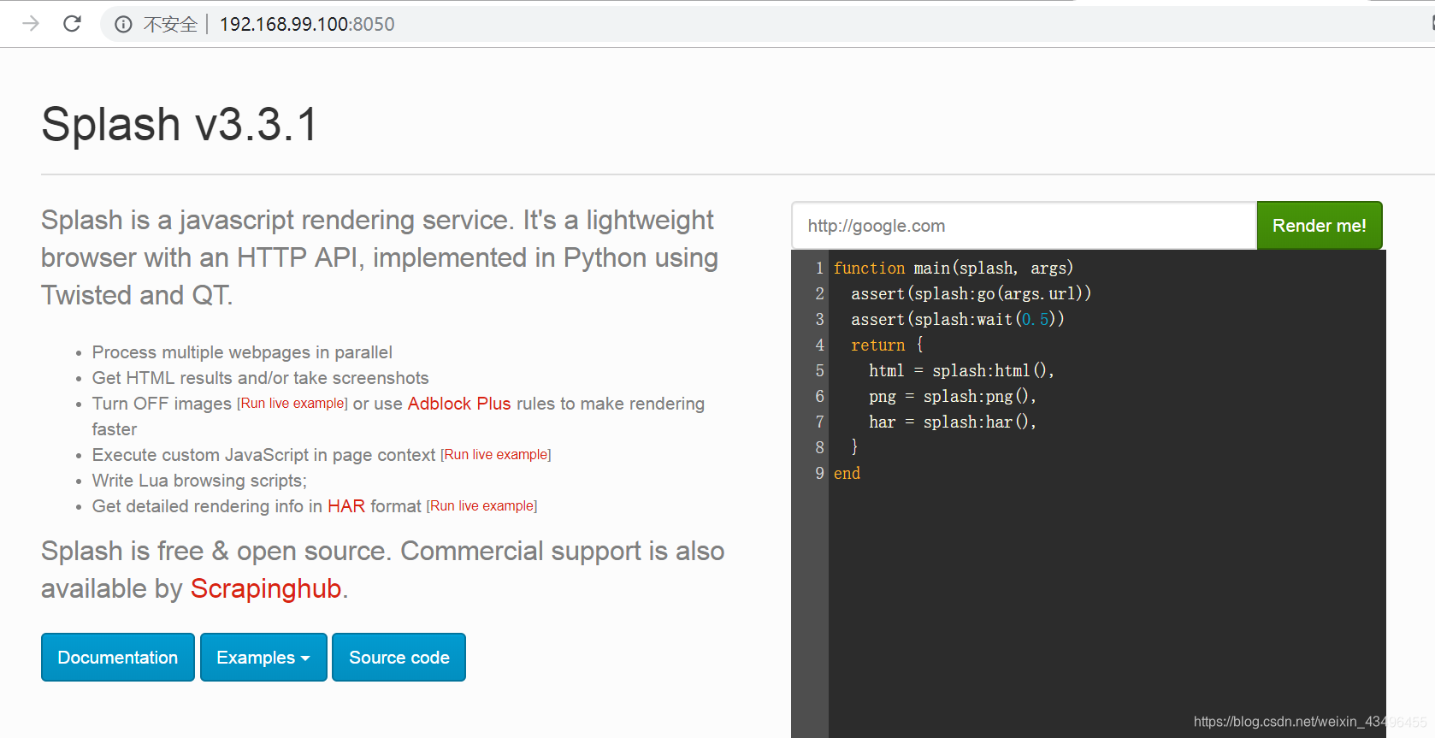Click the 'har = splash:har(),' line
Screen dimensions: 1435x738
pos(953,422)
